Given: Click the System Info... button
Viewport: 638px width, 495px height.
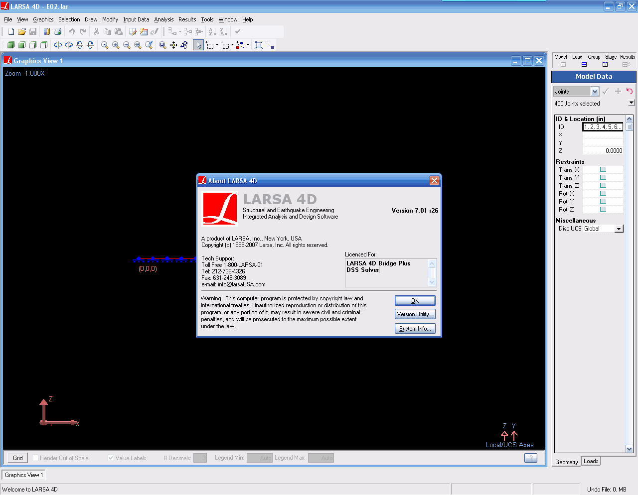Looking at the screenshot, I should click(415, 329).
